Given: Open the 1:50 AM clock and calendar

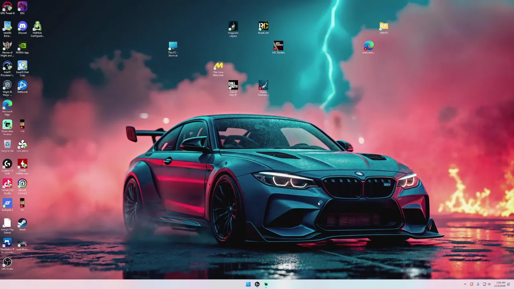Looking at the screenshot, I should pos(500,284).
